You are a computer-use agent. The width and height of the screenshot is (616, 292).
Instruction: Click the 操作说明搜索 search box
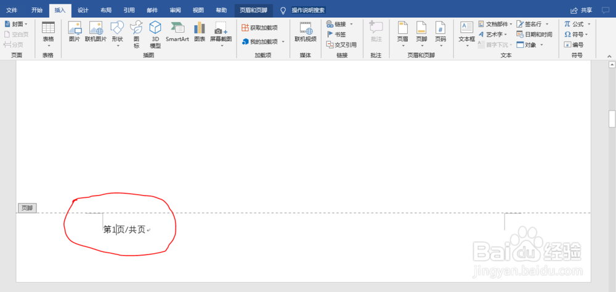(309, 10)
